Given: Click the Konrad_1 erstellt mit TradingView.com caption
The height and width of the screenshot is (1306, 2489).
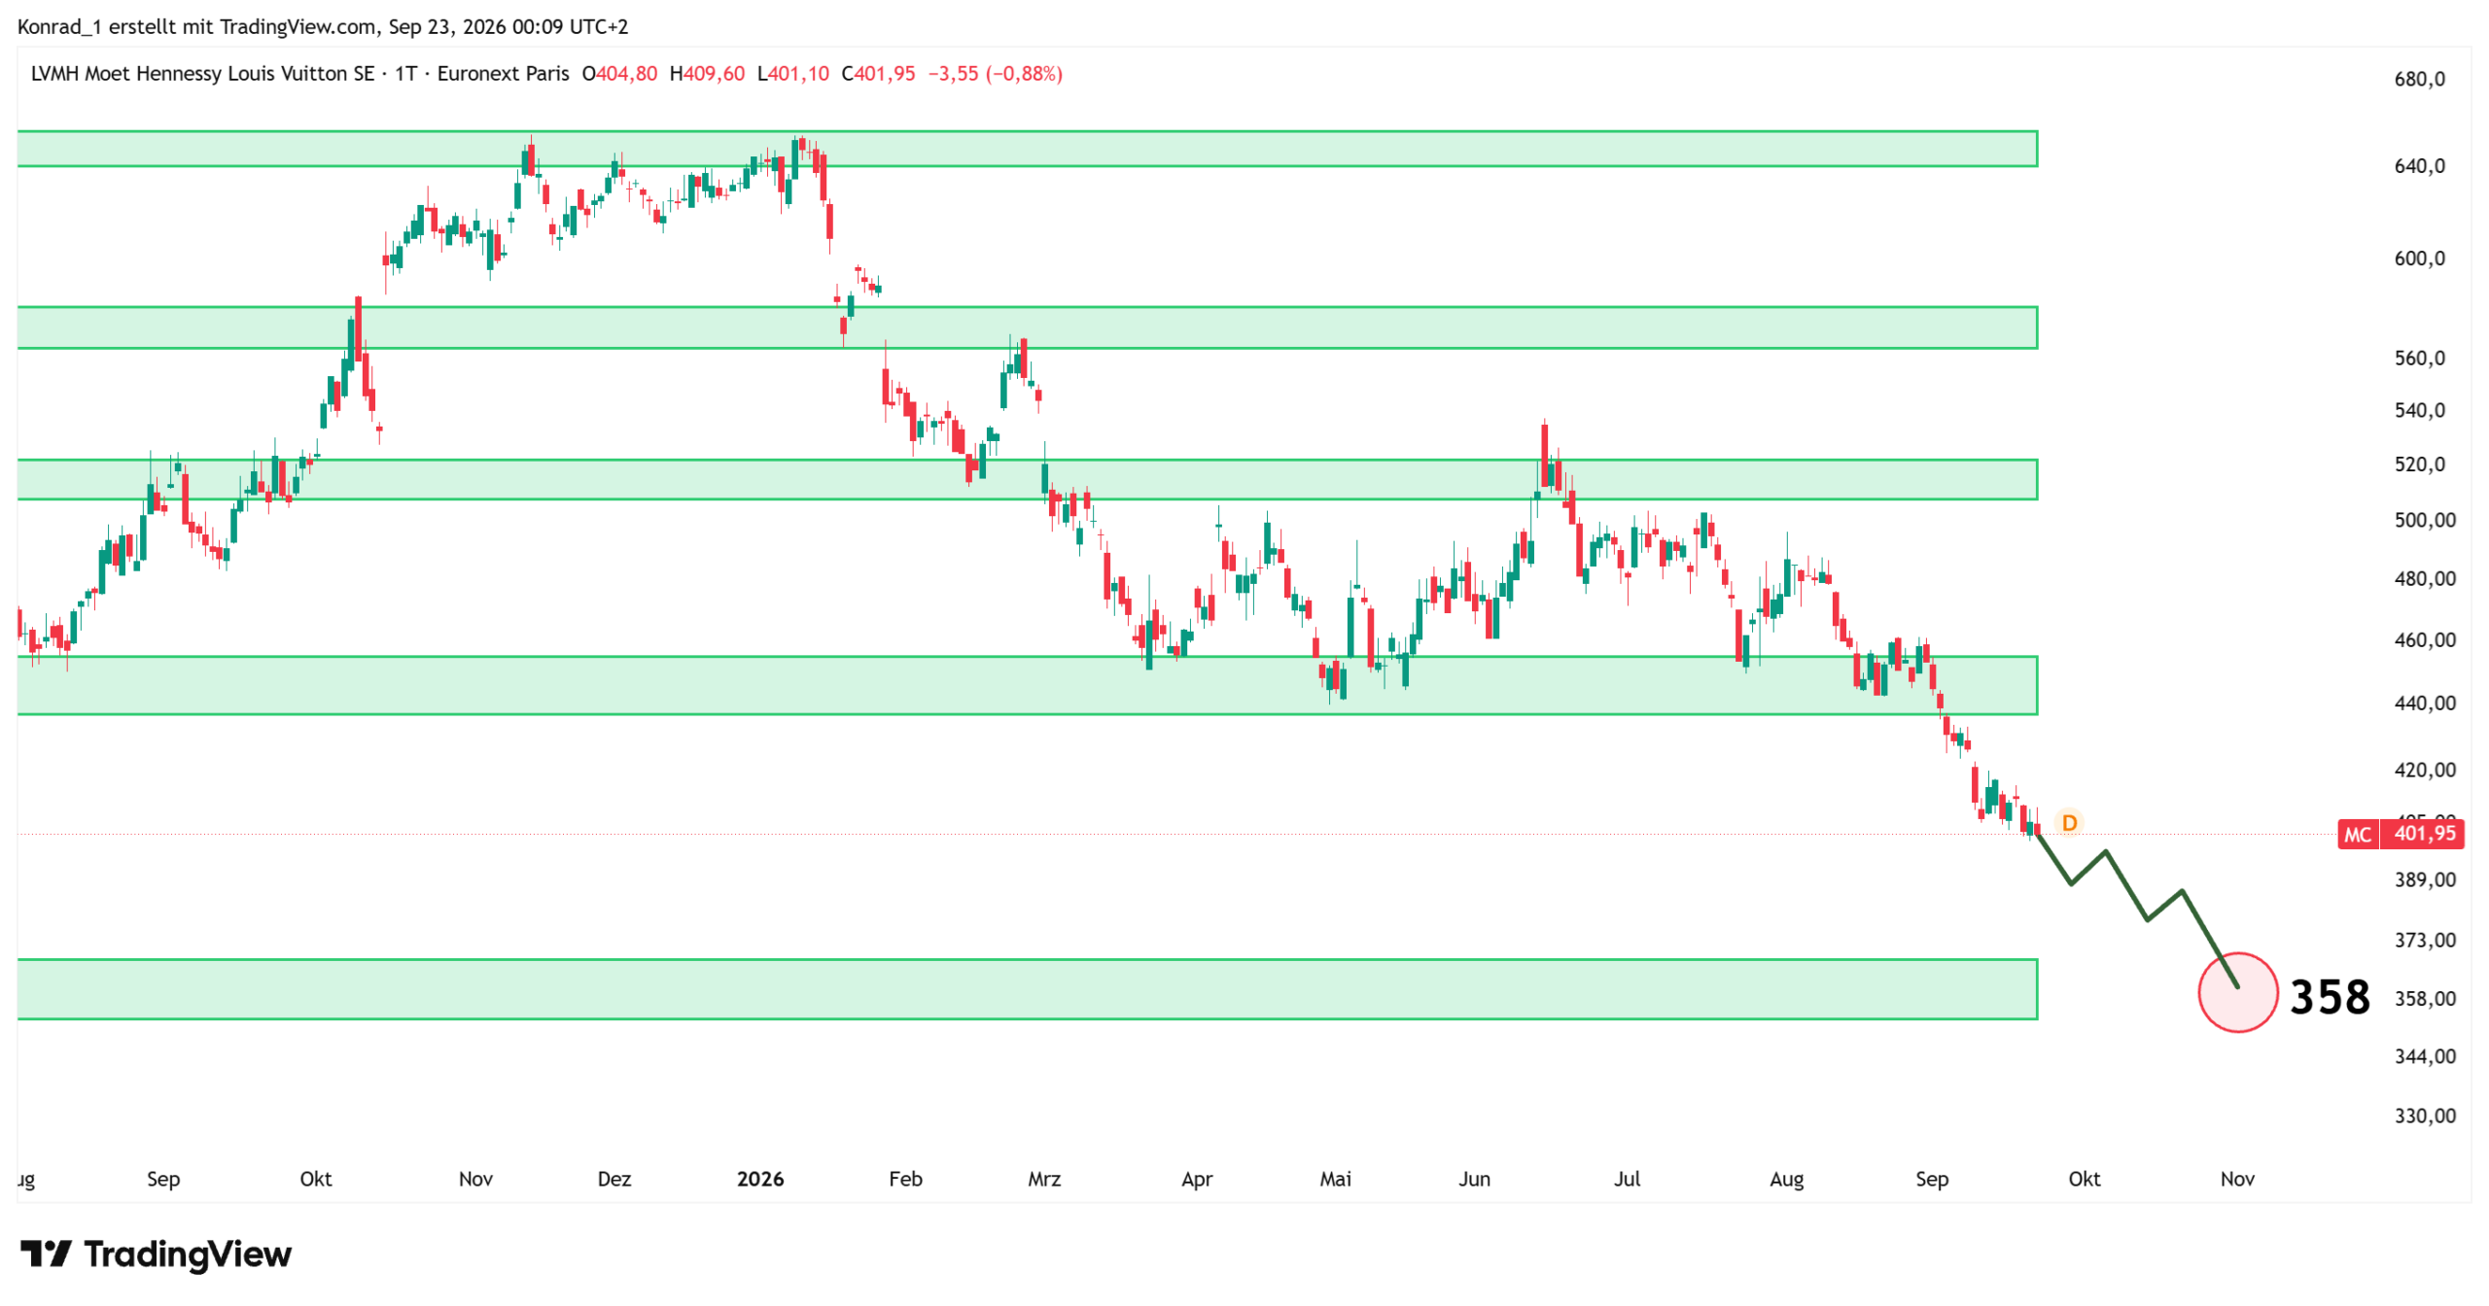Looking at the screenshot, I should [323, 26].
